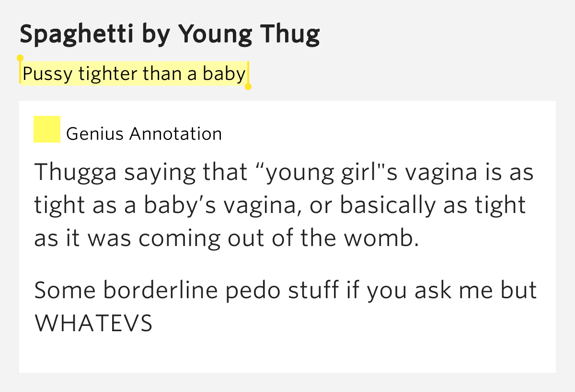Click the word "by" in the title

153,34
